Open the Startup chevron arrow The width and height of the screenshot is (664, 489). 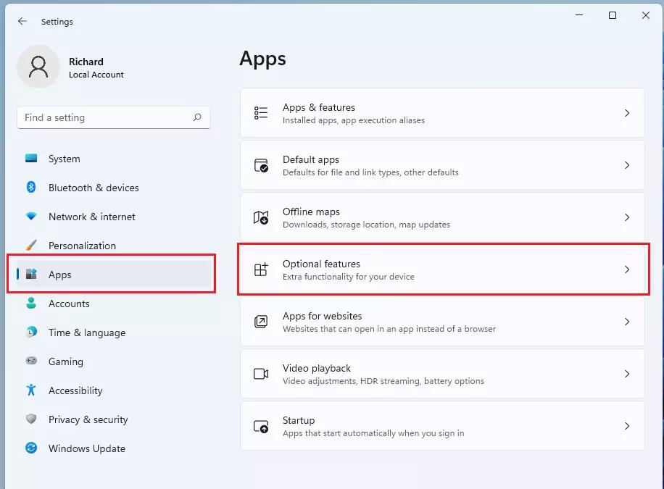[627, 426]
